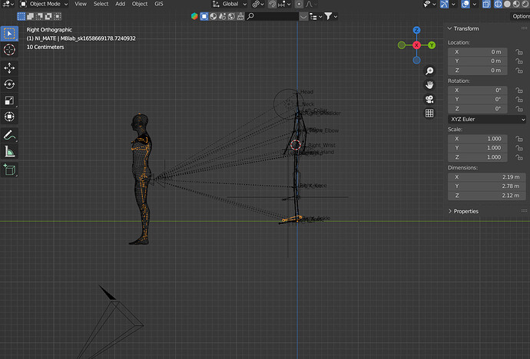Image resolution: width=530 pixels, height=359 pixels.
Task: Toggle proportional editing
Action: tap(299, 4)
